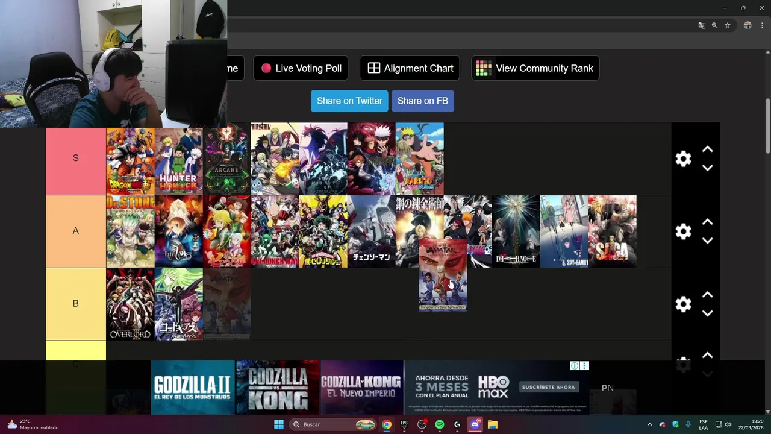Screen dimensions: 771x434
Task: Select the Fate/Zero poster
Action: pos(178,231)
